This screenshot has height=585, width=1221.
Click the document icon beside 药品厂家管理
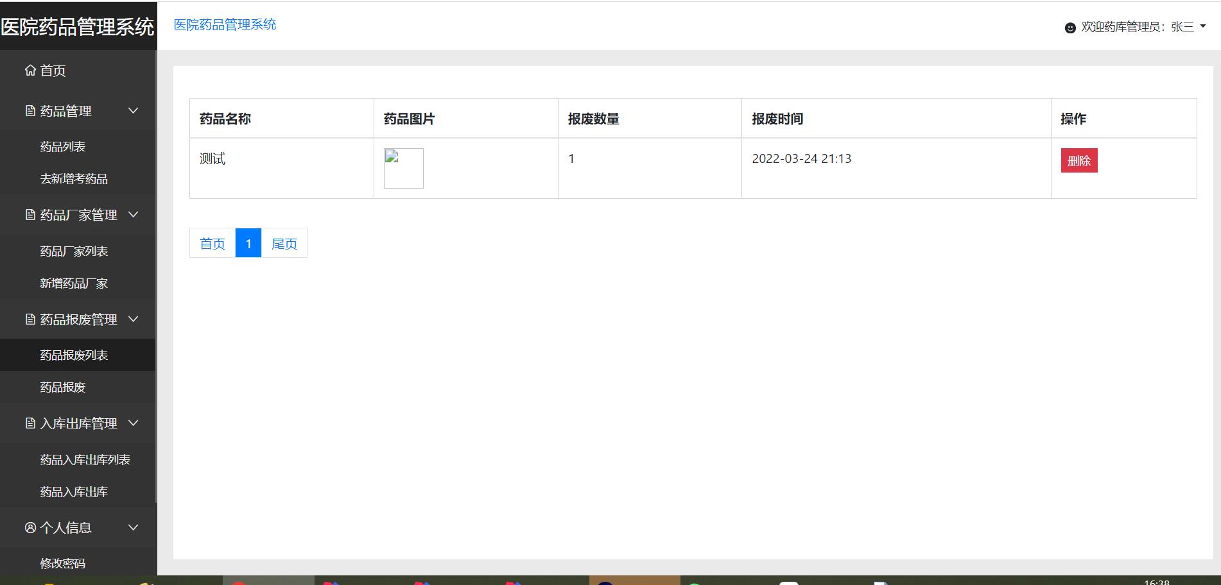tap(30, 215)
